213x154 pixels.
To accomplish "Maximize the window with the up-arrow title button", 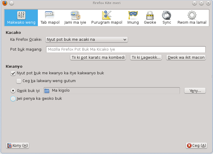I will tap(201, 3).
